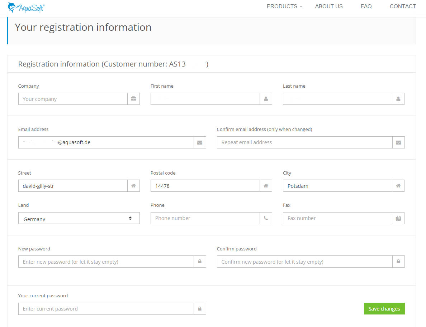
Task: Click the Repeat email address field
Action: (304, 142)
